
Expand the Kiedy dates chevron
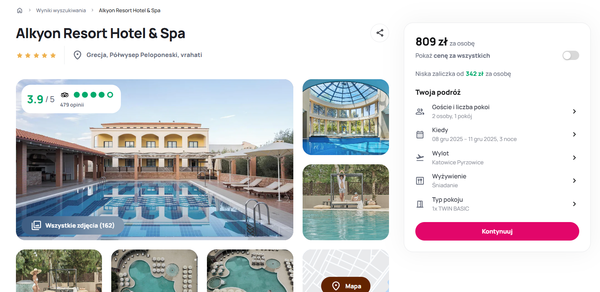pyautogui.click(x=574, y=135)
